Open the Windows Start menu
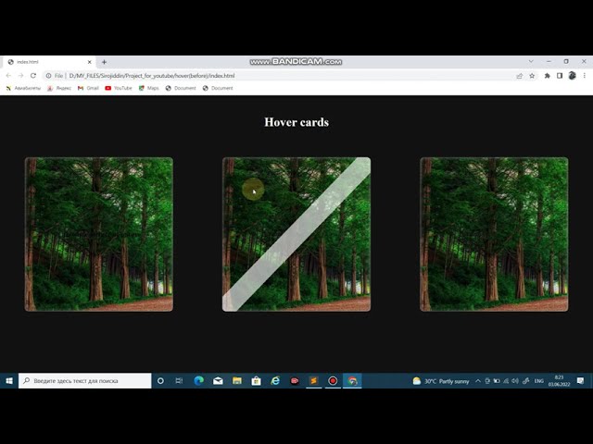 pos(9,380)
